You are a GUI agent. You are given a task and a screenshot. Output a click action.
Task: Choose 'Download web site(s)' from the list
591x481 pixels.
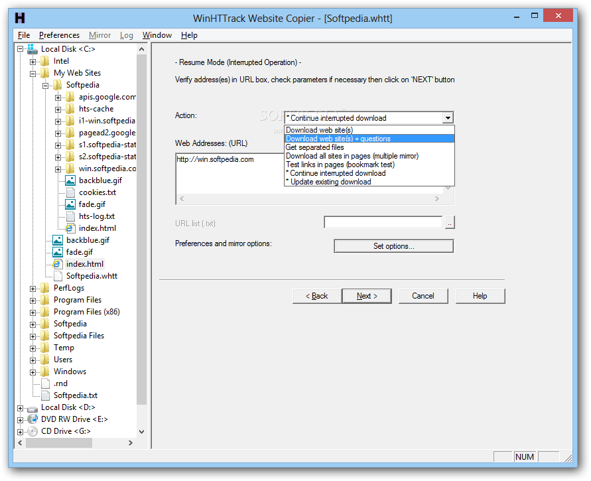369,130
